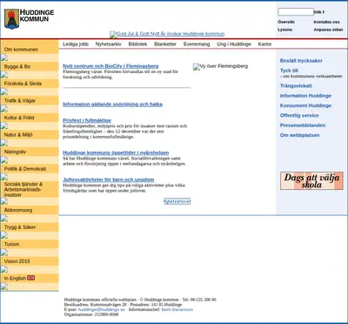This screenshot has height=324, width=348.
Task: Click the Lyssna link
Action: click(285, 30)
